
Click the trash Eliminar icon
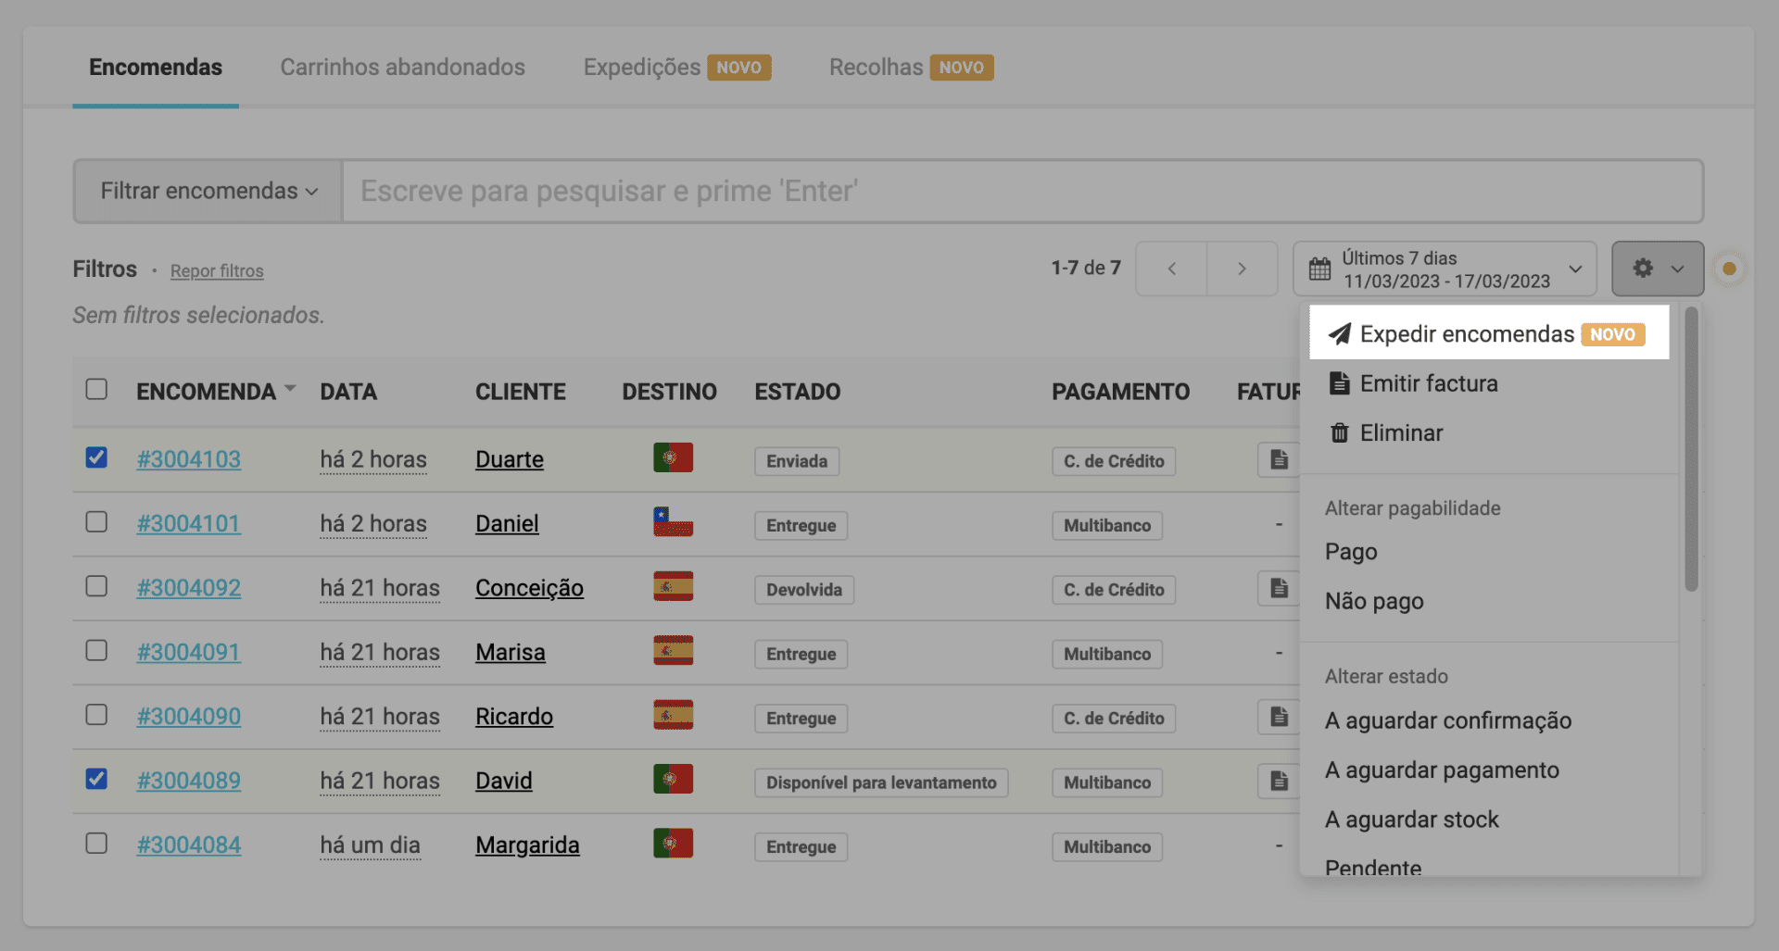[x=1339, y=433]
